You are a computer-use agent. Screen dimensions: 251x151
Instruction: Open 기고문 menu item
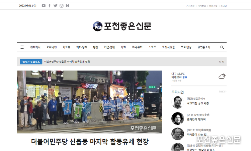[x=67, y=47]
